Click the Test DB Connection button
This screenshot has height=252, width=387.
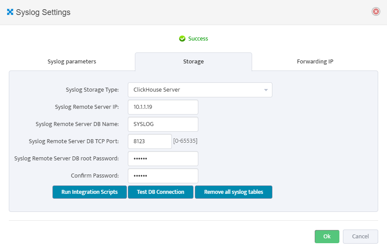pos(160,192)
